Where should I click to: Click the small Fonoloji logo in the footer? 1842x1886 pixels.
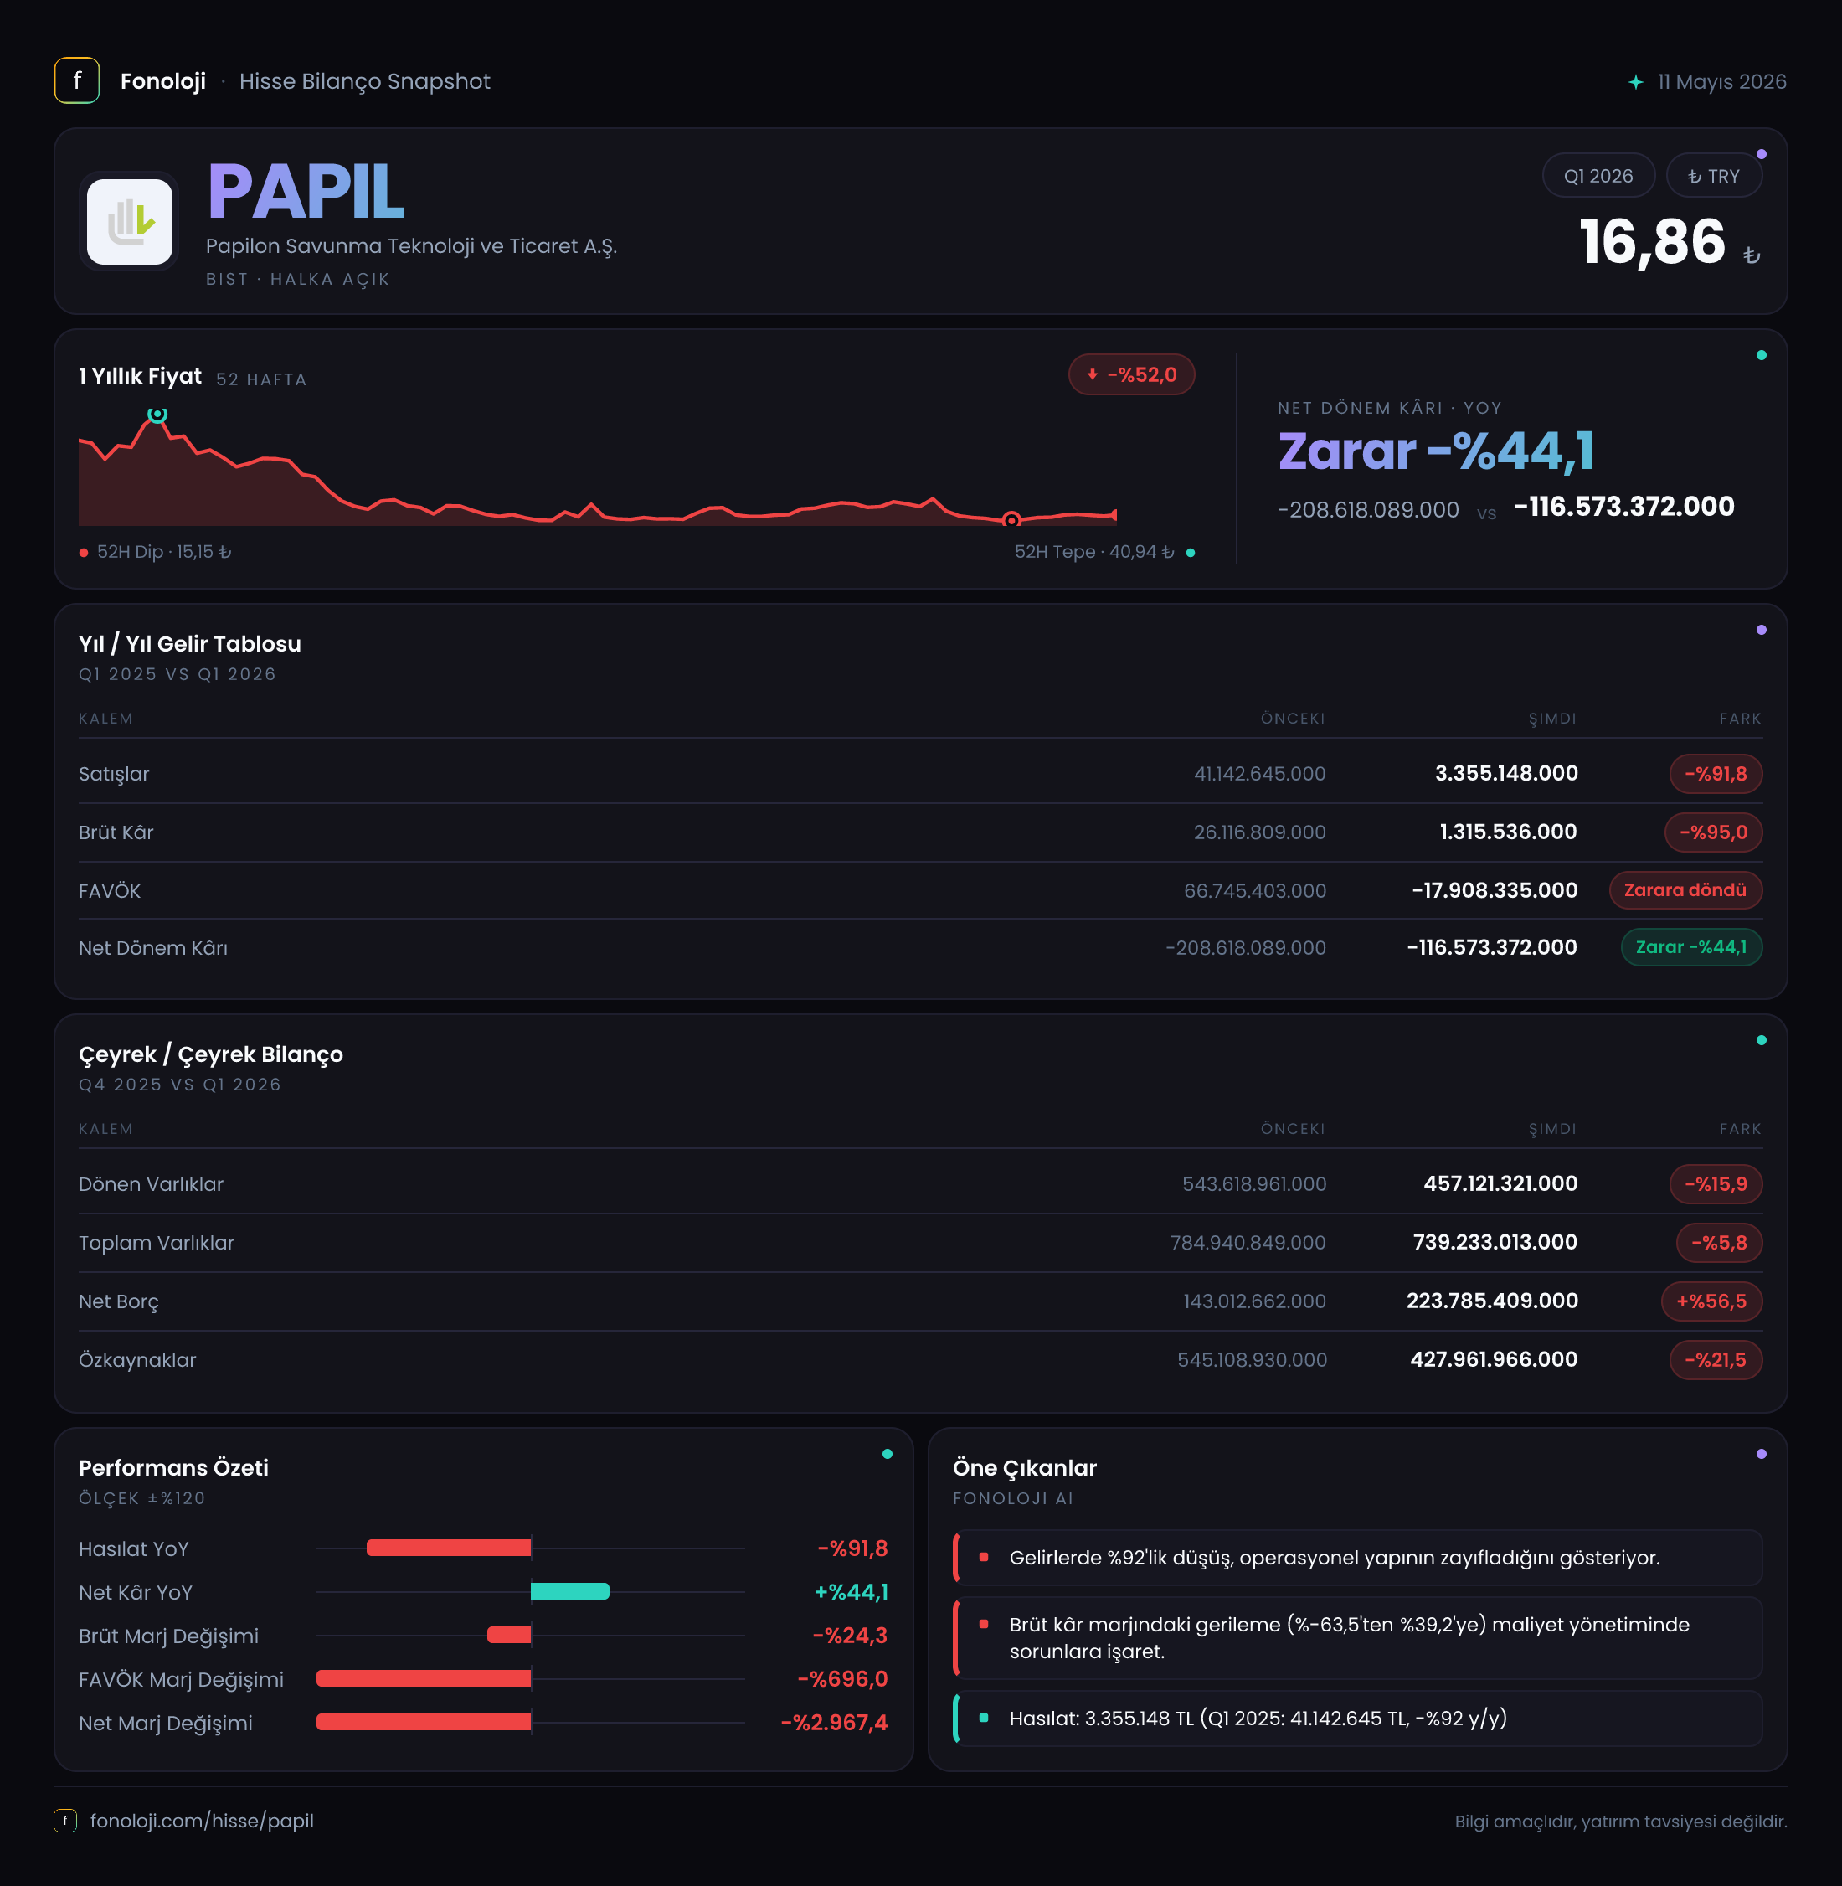64,1820
